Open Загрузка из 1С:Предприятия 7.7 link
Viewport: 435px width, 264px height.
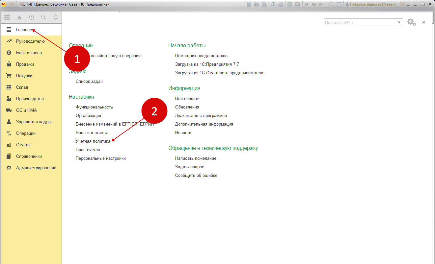(207, 64)
